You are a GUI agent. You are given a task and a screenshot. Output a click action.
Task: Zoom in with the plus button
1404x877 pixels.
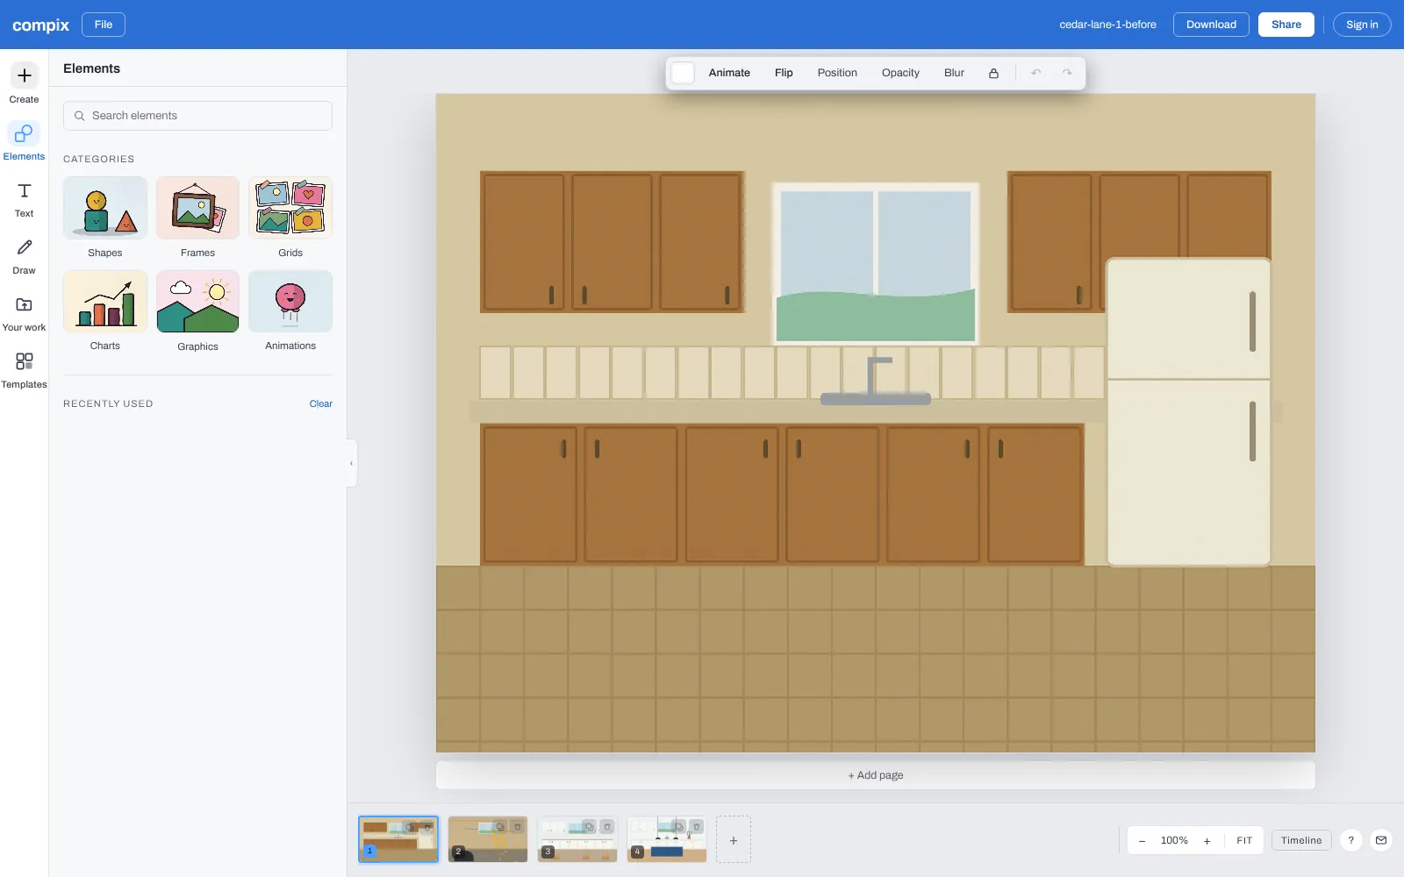(x=1207, y=840)
